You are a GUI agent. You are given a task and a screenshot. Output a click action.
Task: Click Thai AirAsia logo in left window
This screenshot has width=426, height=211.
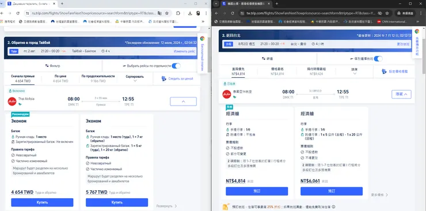tap(12, 101)
